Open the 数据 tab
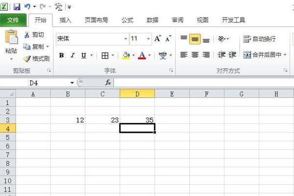The width and height of the screenshot is (294, 196). point(152,20)
